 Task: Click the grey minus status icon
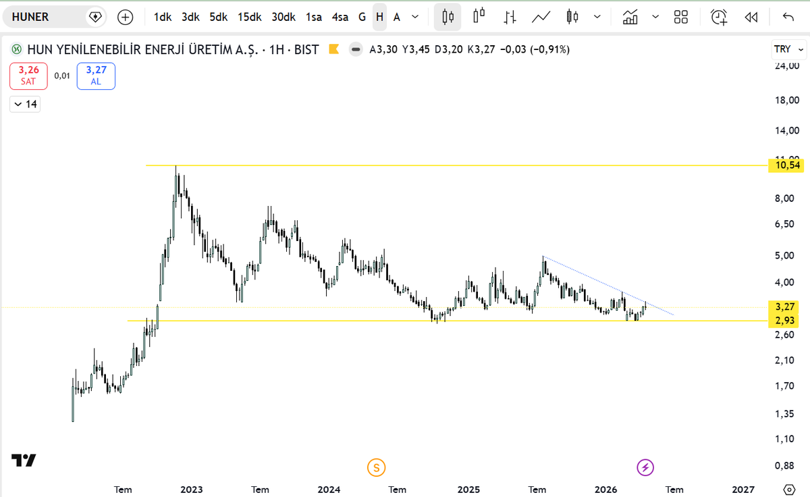355,49
